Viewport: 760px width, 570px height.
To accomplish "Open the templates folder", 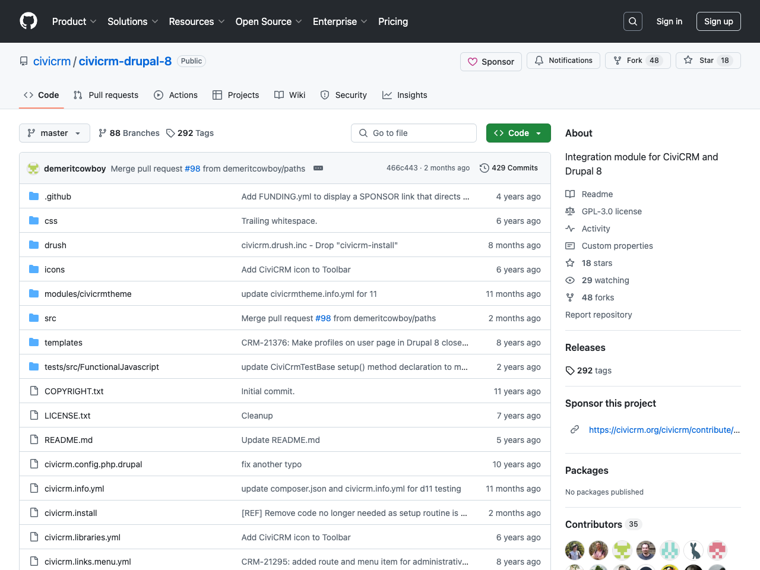I will pyautogui.click(x=64, y=343).
